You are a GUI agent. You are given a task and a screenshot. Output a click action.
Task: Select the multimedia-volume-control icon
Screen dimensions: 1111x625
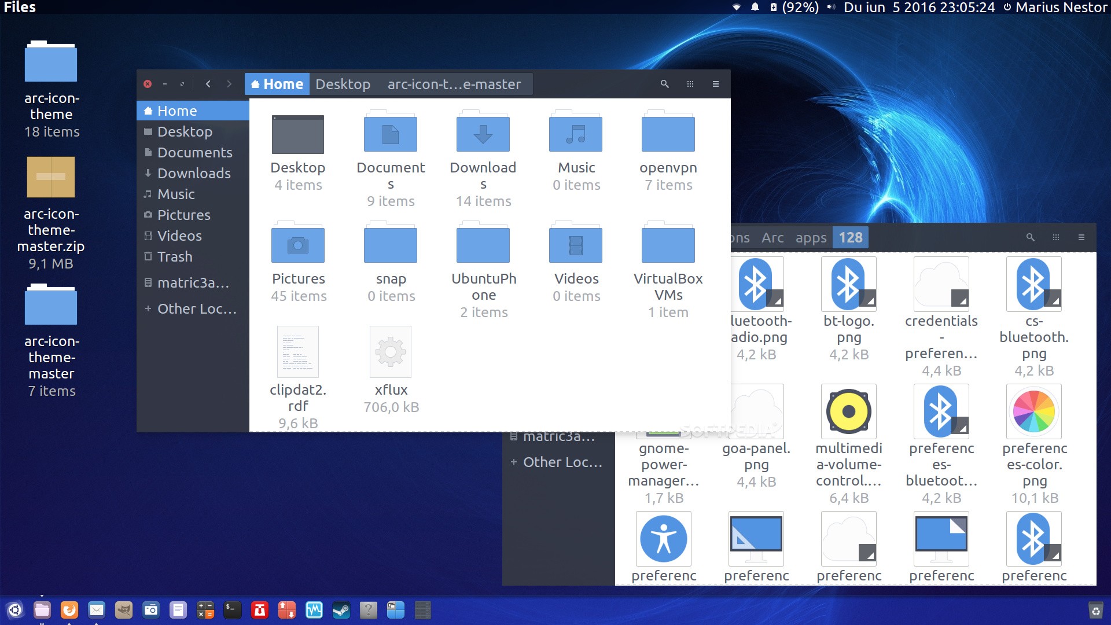pyautogui.click(x=849, y=410)
